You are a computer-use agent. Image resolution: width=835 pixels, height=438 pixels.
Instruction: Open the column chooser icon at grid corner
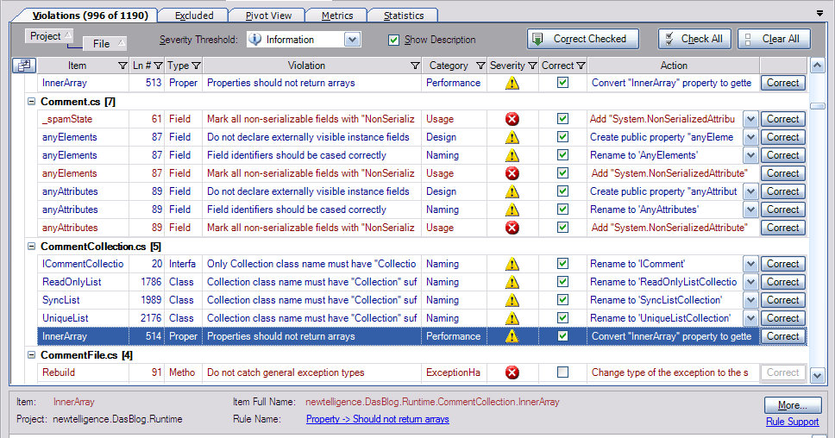tap(23, 66)
